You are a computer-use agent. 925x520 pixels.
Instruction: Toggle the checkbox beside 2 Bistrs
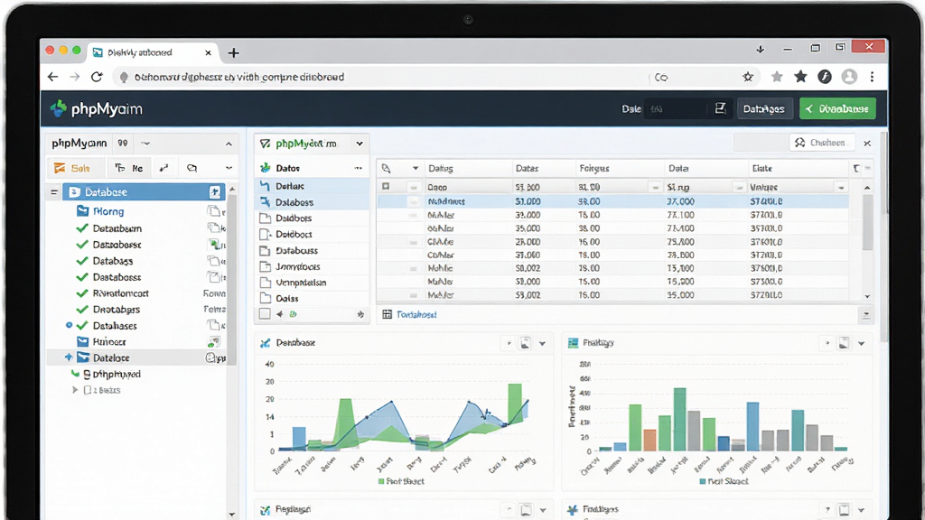88,390
